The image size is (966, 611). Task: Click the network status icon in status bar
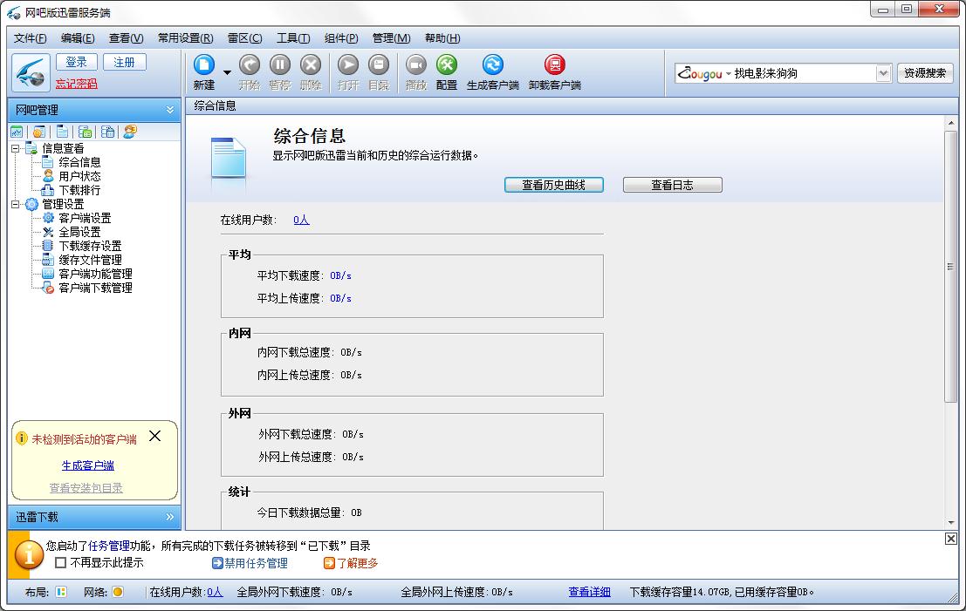[117, 592]
